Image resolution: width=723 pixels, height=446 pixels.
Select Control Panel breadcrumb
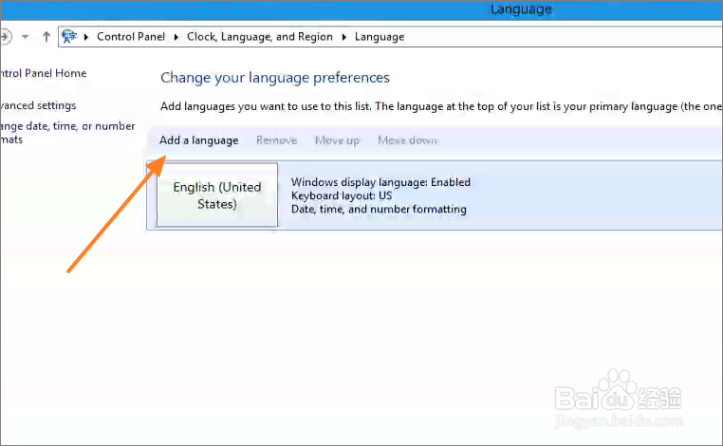[131, 36]
